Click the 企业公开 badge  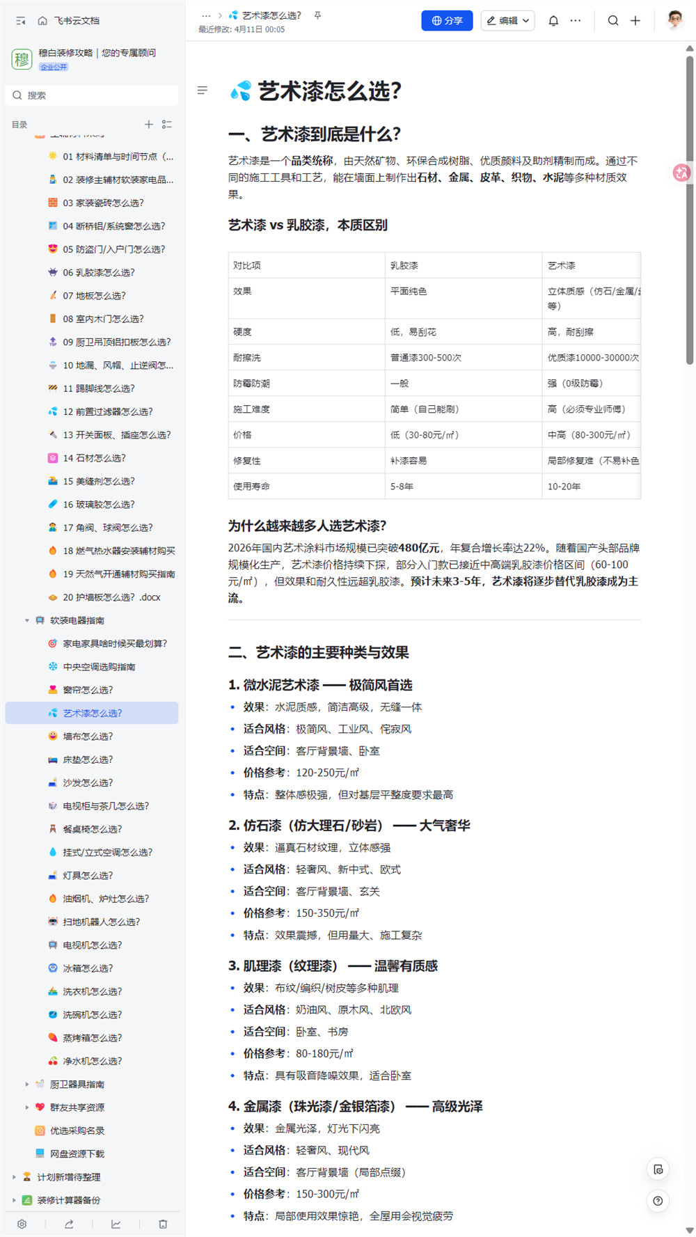tap(54, 67)
